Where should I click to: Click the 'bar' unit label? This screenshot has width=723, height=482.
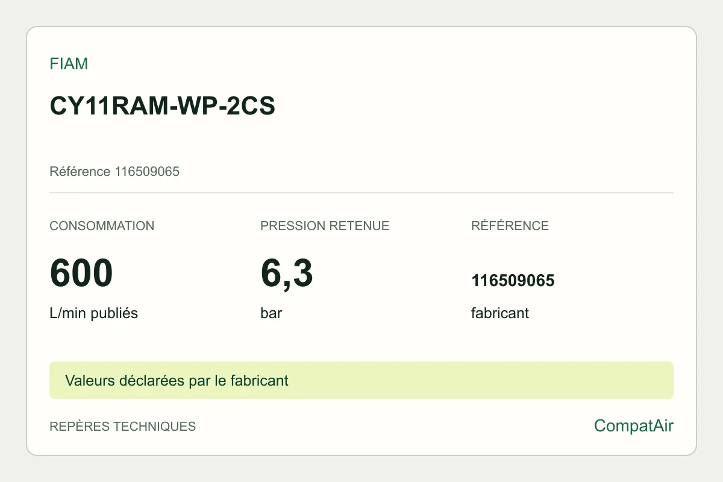click(x=271, y=313)
